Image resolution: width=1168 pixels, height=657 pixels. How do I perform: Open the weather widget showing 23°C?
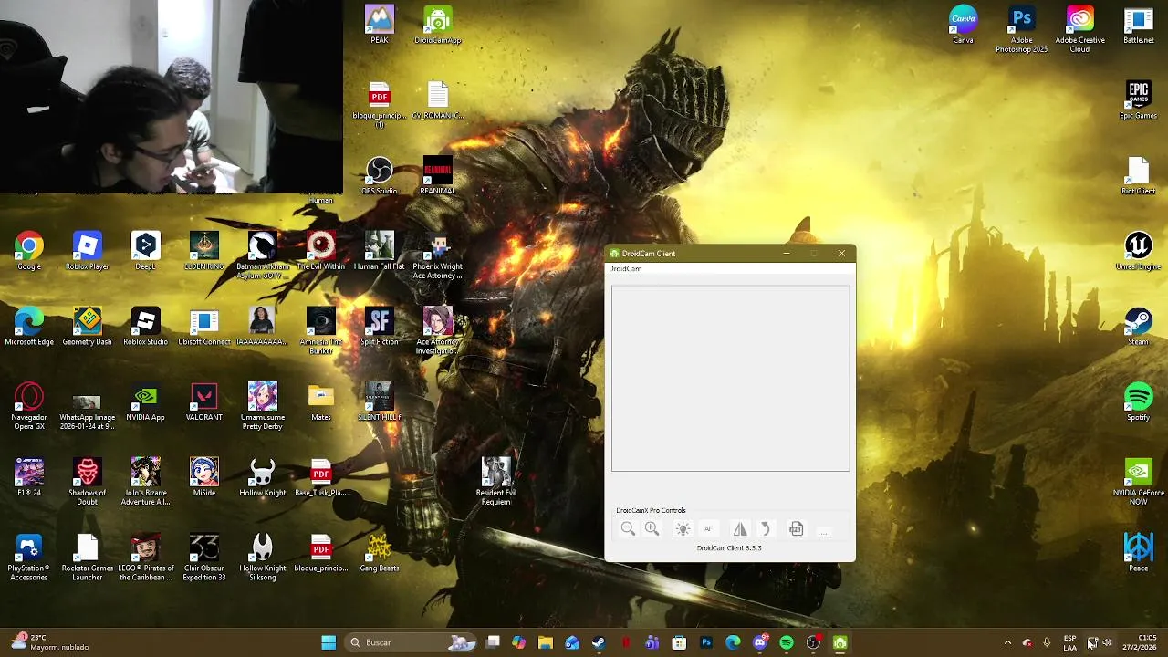pyautogui.click(x=50, y=642)
